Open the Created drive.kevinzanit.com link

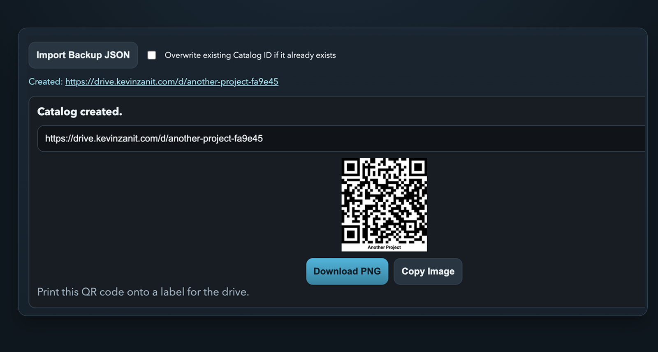(x=172, y=81)
